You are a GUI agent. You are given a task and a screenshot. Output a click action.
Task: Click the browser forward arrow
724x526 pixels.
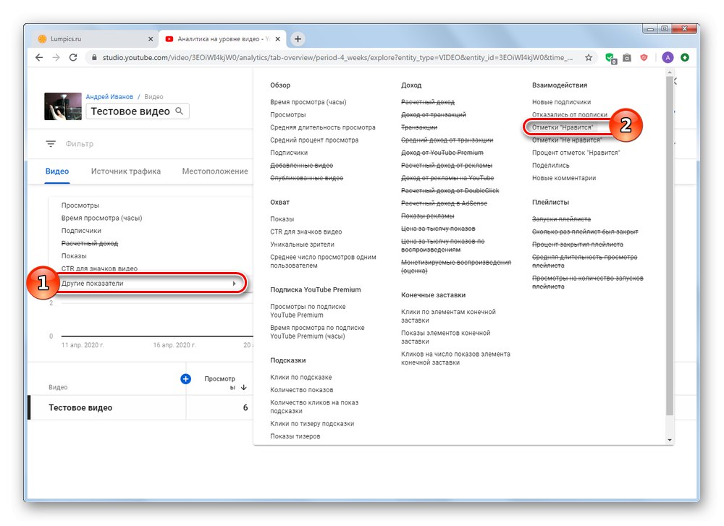point(56,57)
